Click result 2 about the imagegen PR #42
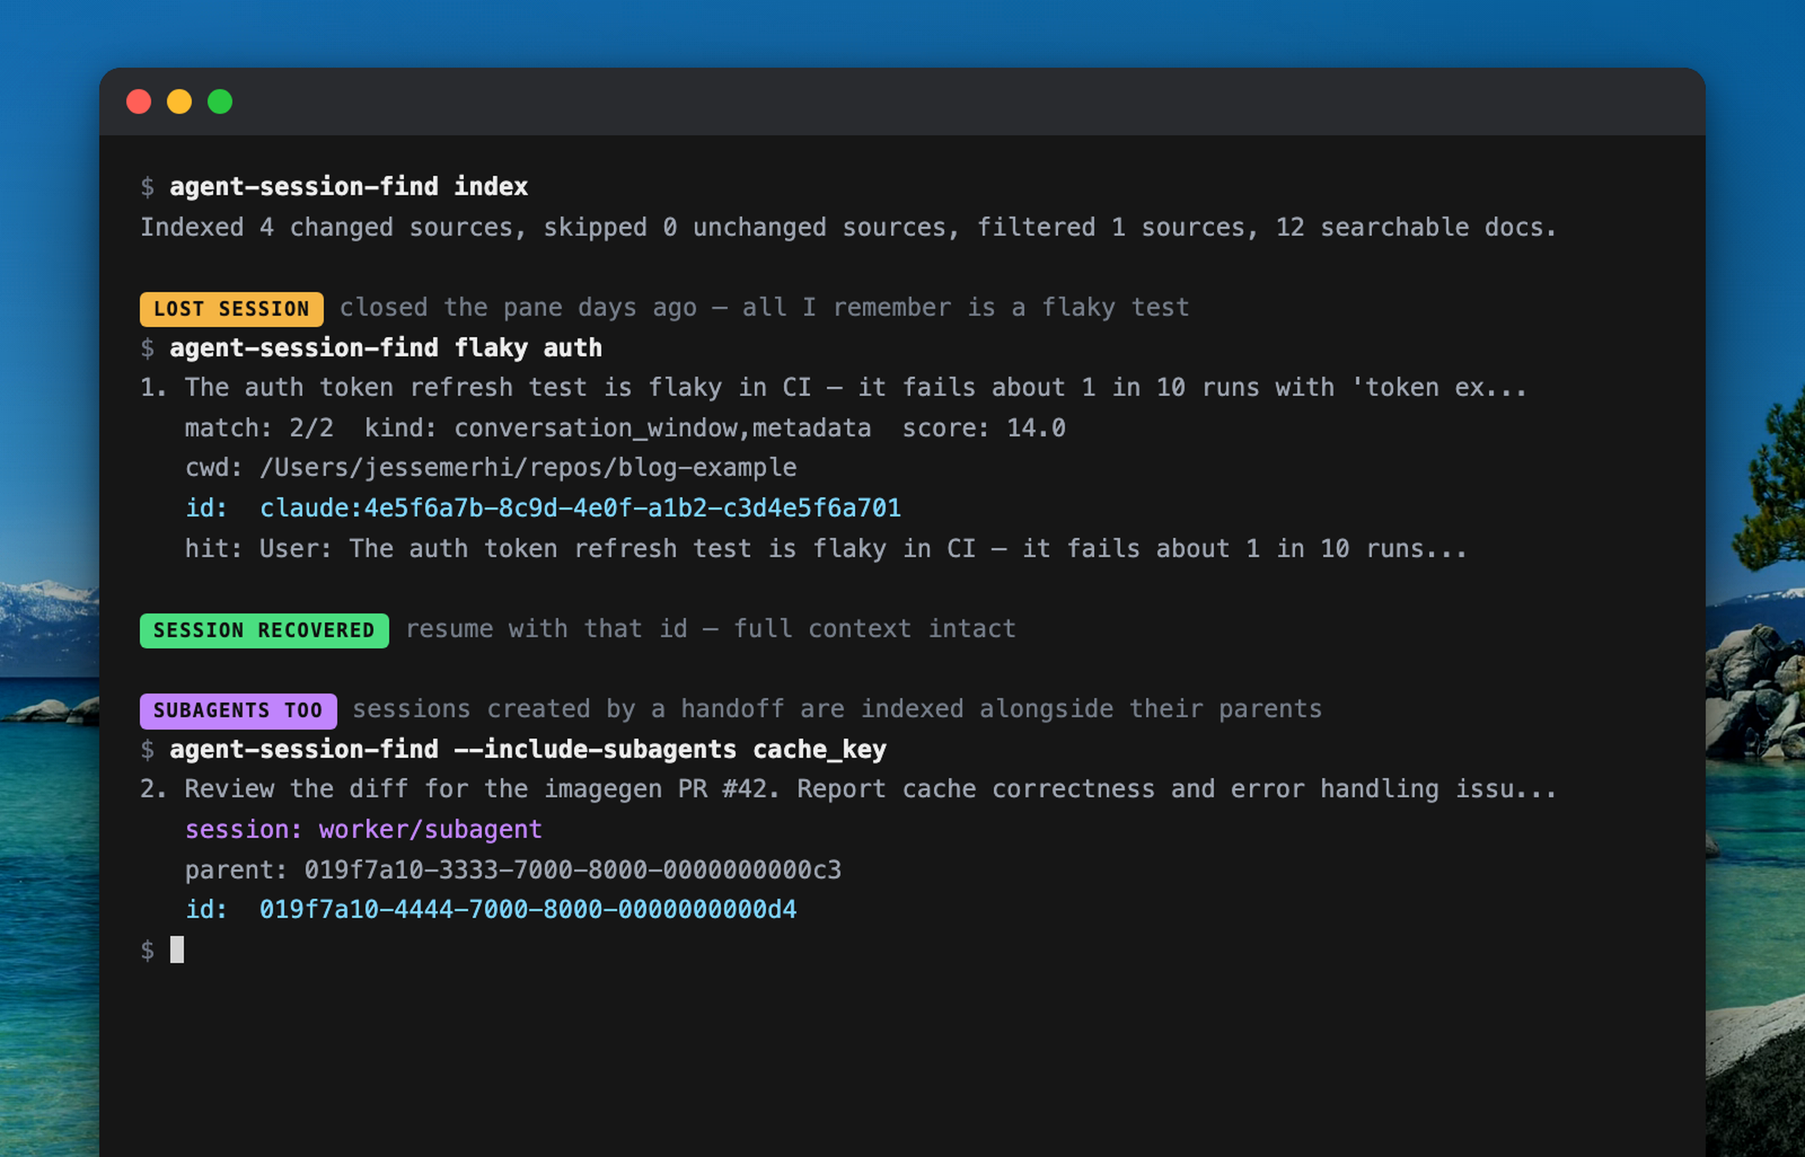The width and height of the screenshot is (1805, 1157). 848,789
